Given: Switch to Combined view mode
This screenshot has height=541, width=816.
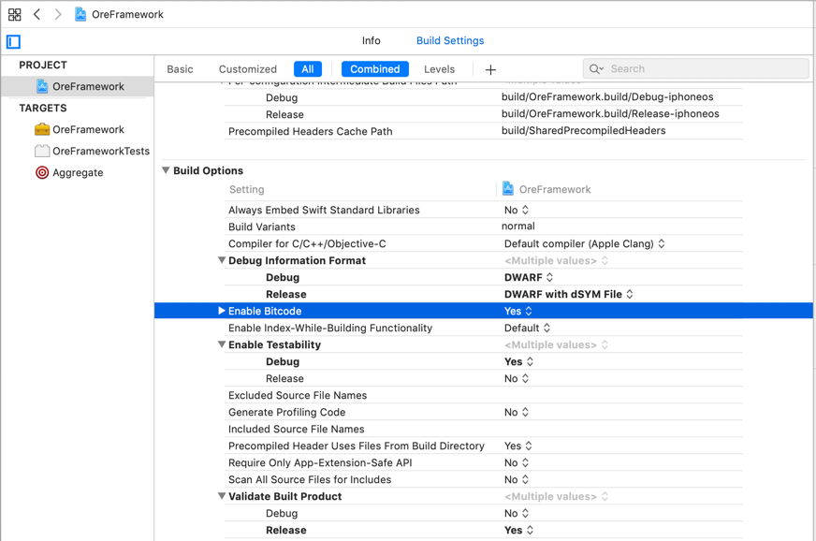Looking at the screenshot, I should 374,69.
